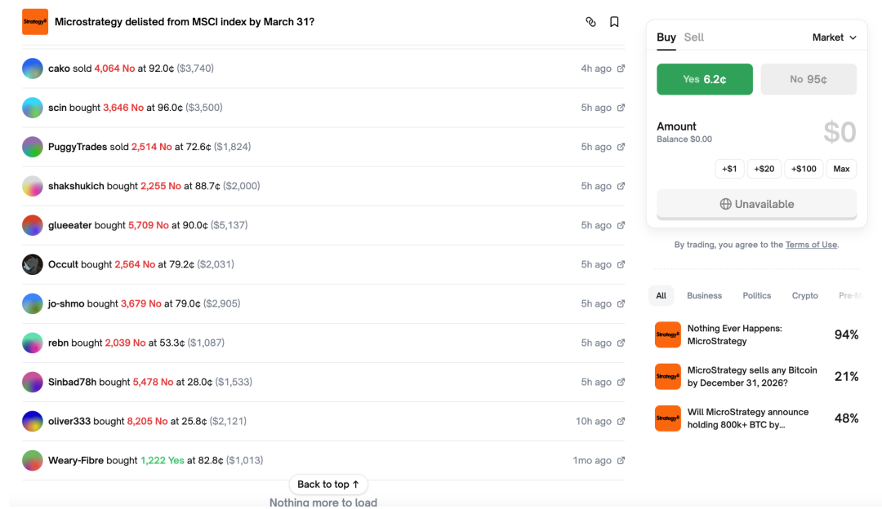882x509 pixels.
Task: Bookmark the Microstrategy MSCI market
Action: pos(614,22)
